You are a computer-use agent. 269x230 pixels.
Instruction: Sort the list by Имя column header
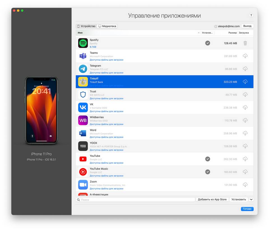click(x=137, y=33)
